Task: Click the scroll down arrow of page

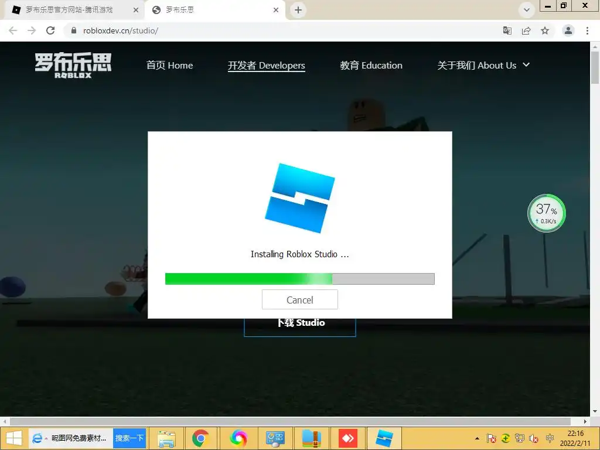Action: [x=595, y=411]
